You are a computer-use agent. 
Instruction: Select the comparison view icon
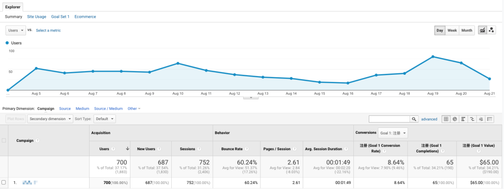[x=472, y=119]
